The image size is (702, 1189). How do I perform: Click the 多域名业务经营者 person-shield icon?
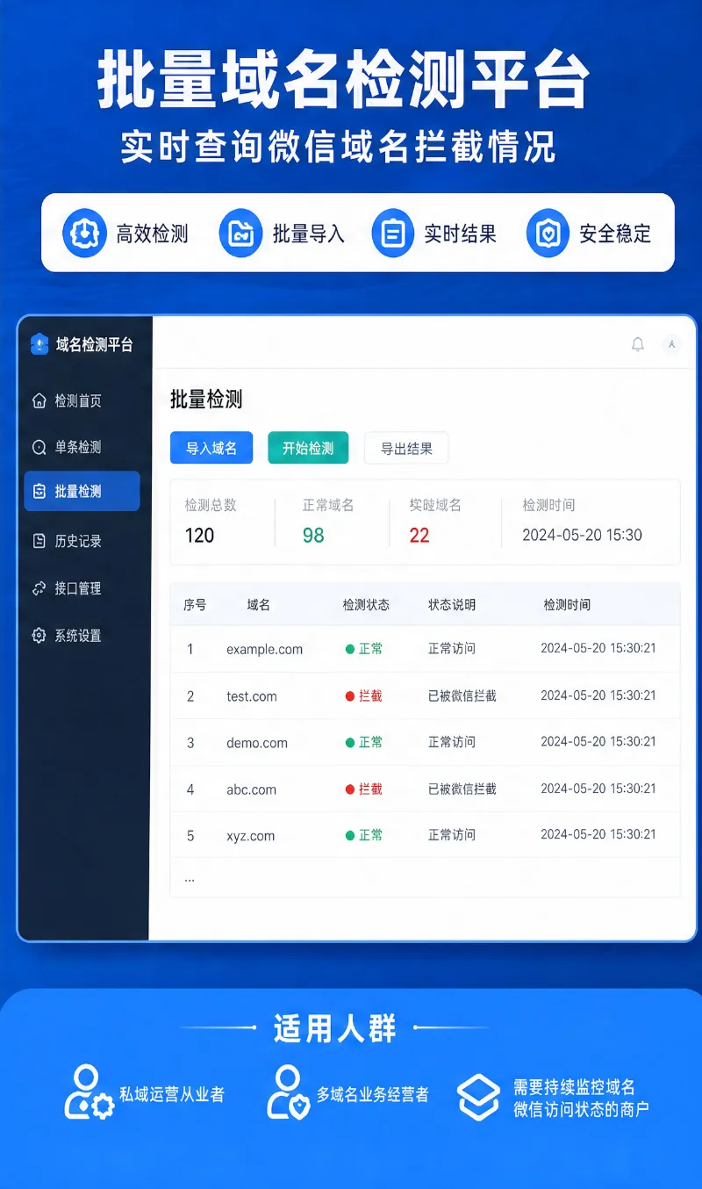(289, 1092)
